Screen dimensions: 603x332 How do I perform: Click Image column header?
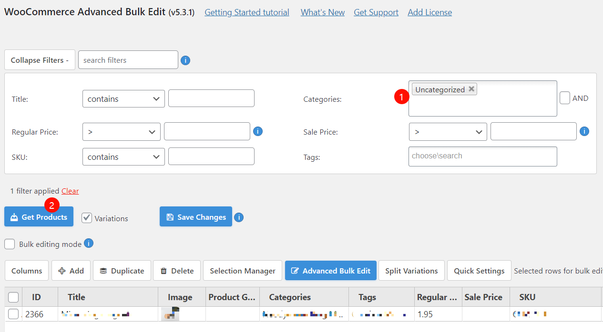[x=182, y=297]
